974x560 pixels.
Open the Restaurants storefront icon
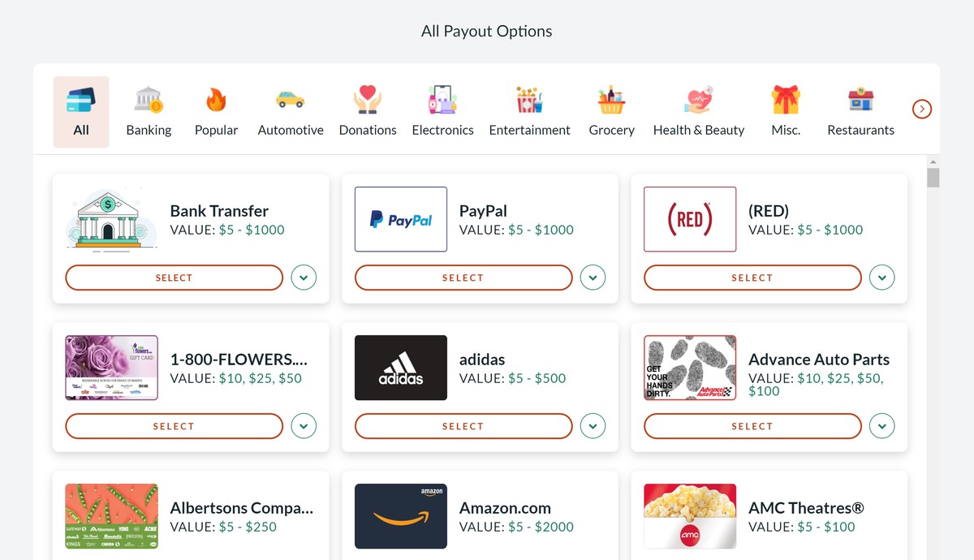pos(860,97)
